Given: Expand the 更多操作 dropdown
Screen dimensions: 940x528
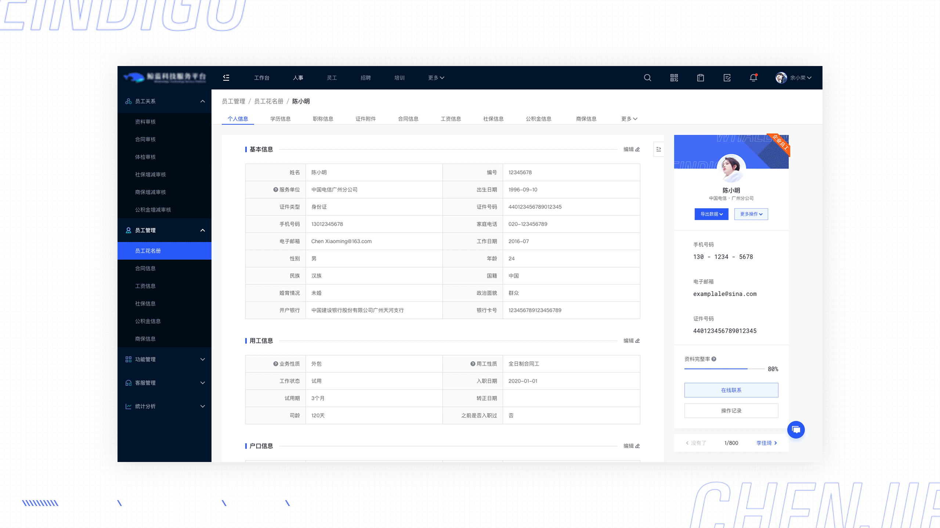Looking at the screenshot, I should point(751,214).
